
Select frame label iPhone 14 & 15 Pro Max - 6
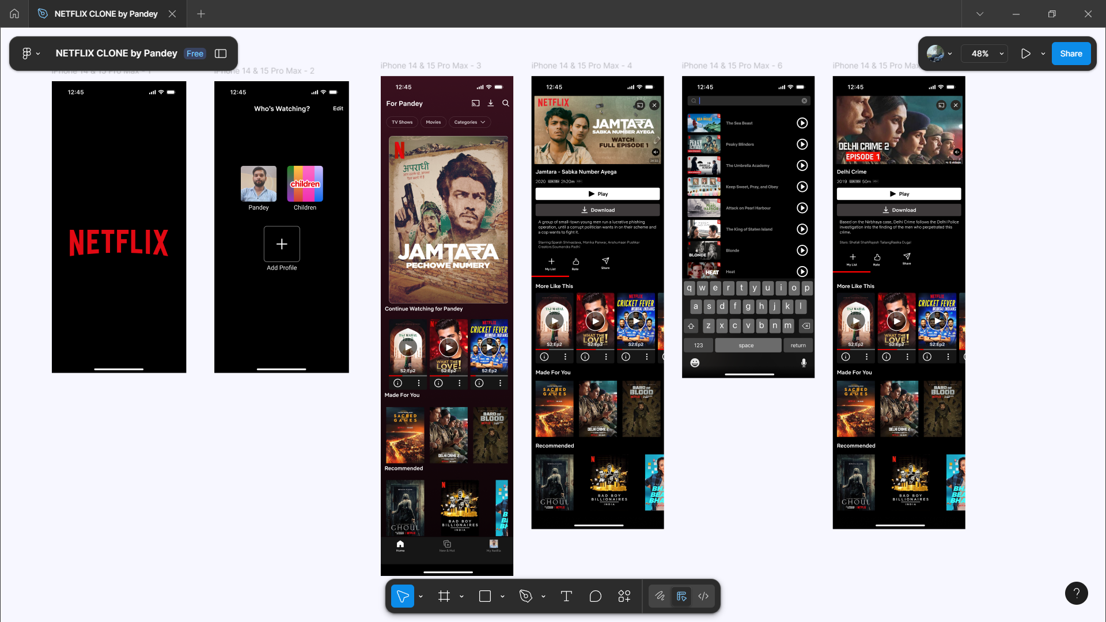point(732,66)
